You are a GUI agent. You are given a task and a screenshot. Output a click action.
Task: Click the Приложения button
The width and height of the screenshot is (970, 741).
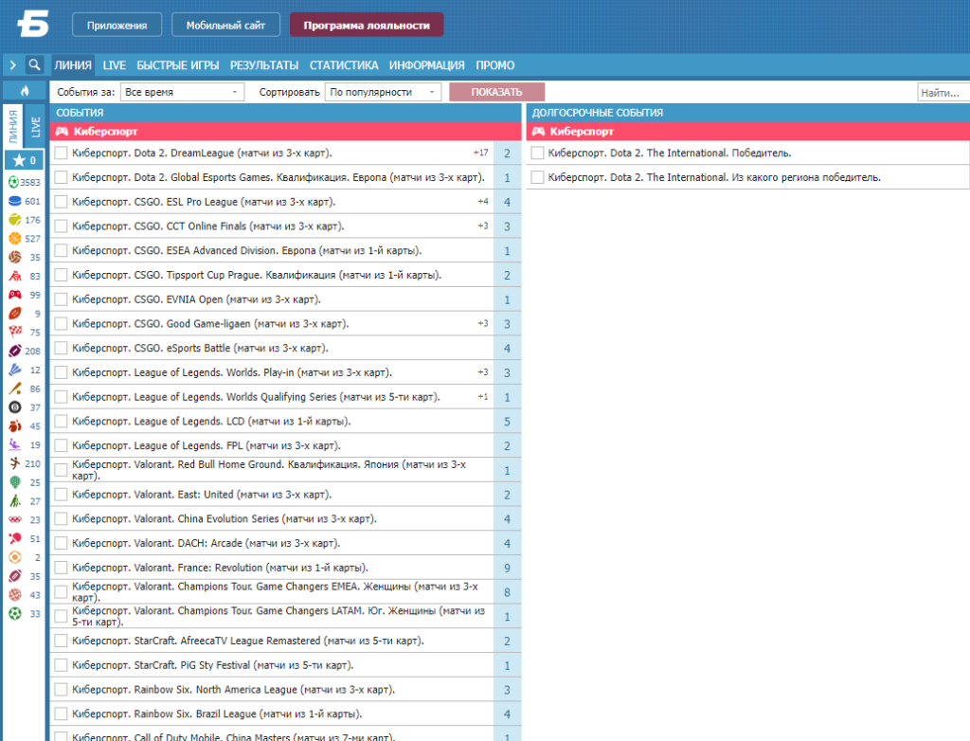[117, 26]
